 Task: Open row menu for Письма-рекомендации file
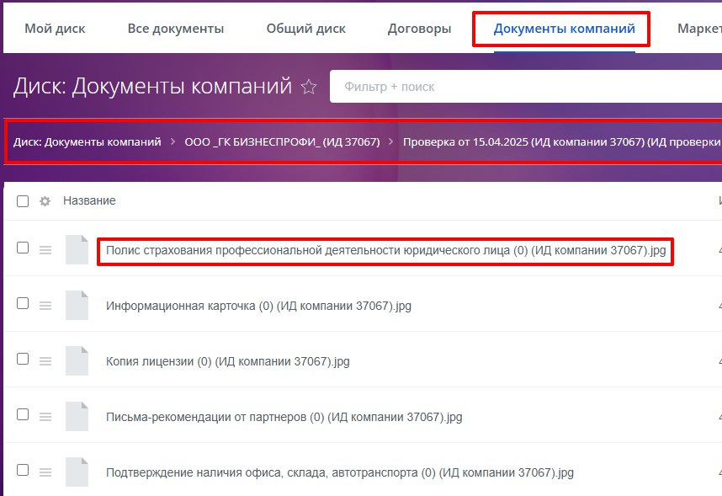(45, 417)
